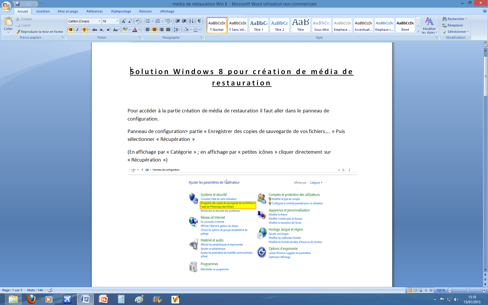The width and height of the screenshot is (488, 305).
Task: Click the zoom out minus button
Action: (x=450, y=290)
